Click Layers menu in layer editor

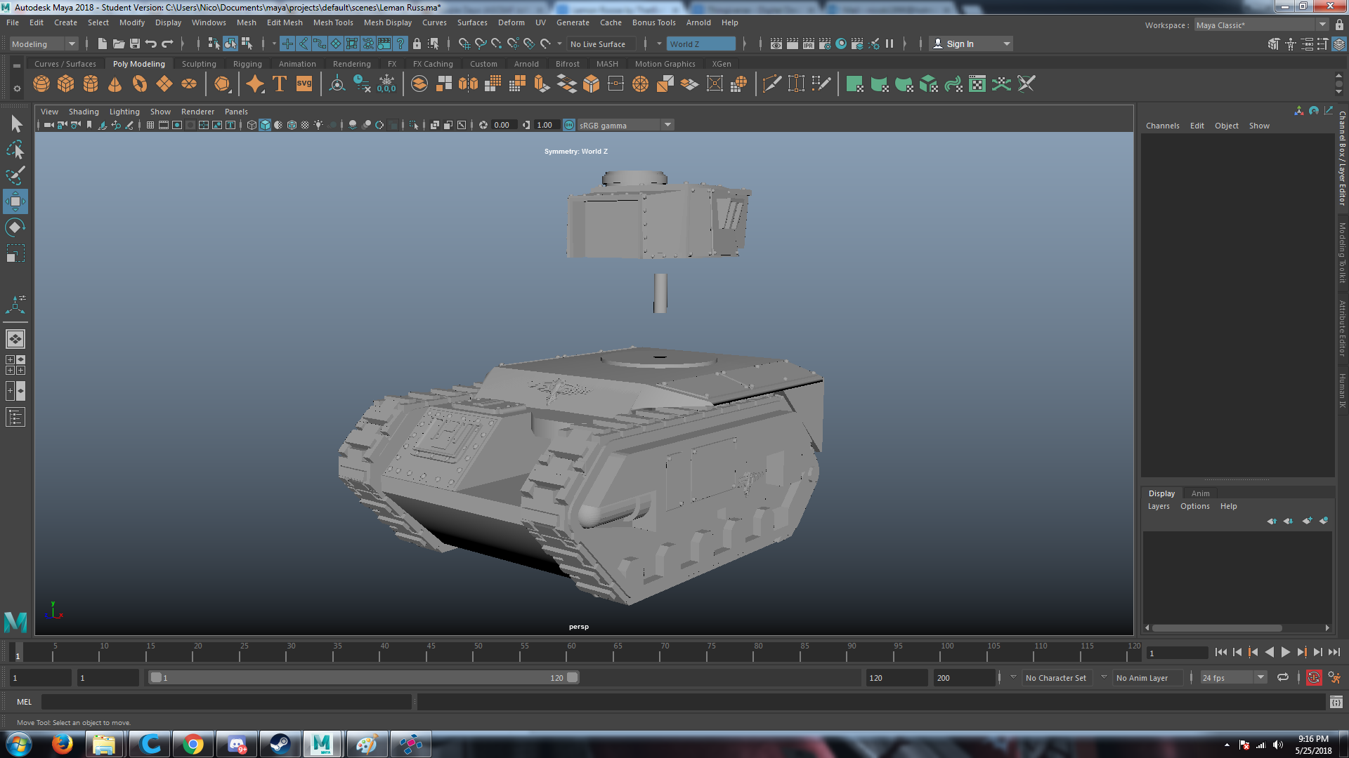(x=1159, y=506)
